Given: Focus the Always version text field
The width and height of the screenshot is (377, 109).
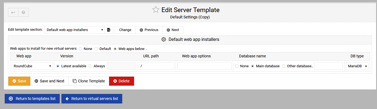Looking at the screenshot, I should click(x=121, y=66).
